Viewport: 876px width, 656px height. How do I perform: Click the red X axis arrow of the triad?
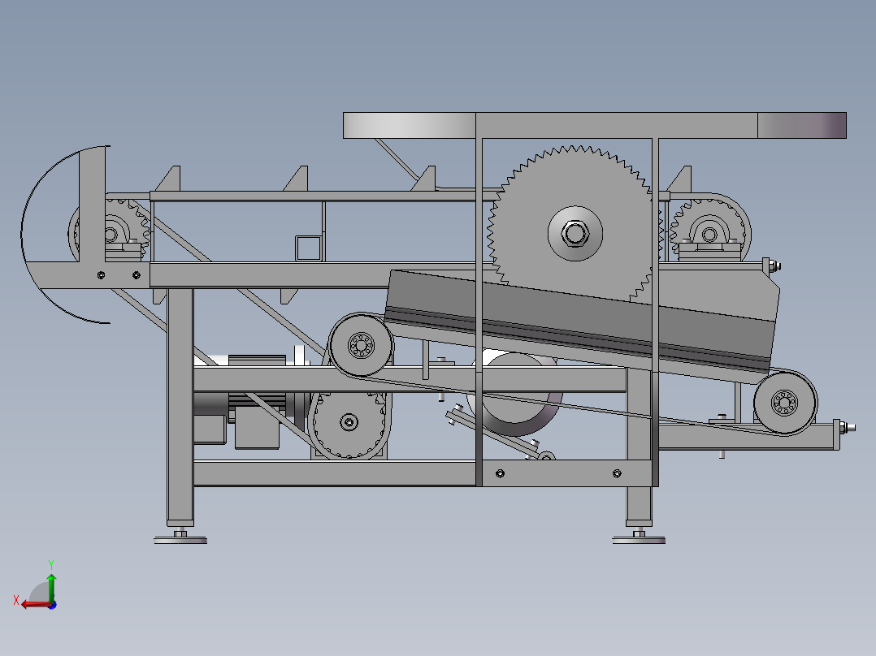click(37, 605)
